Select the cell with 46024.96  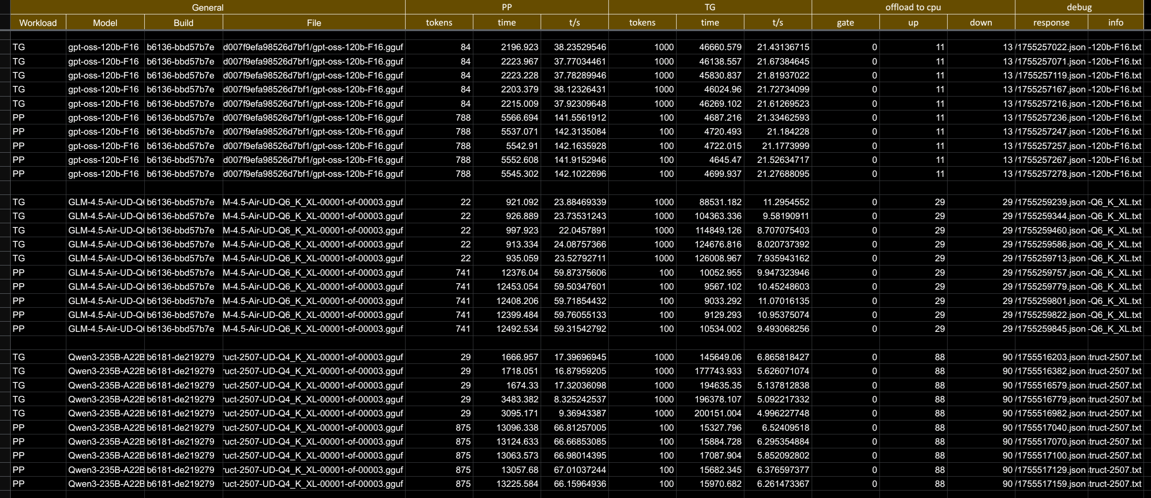click(710, 90)
